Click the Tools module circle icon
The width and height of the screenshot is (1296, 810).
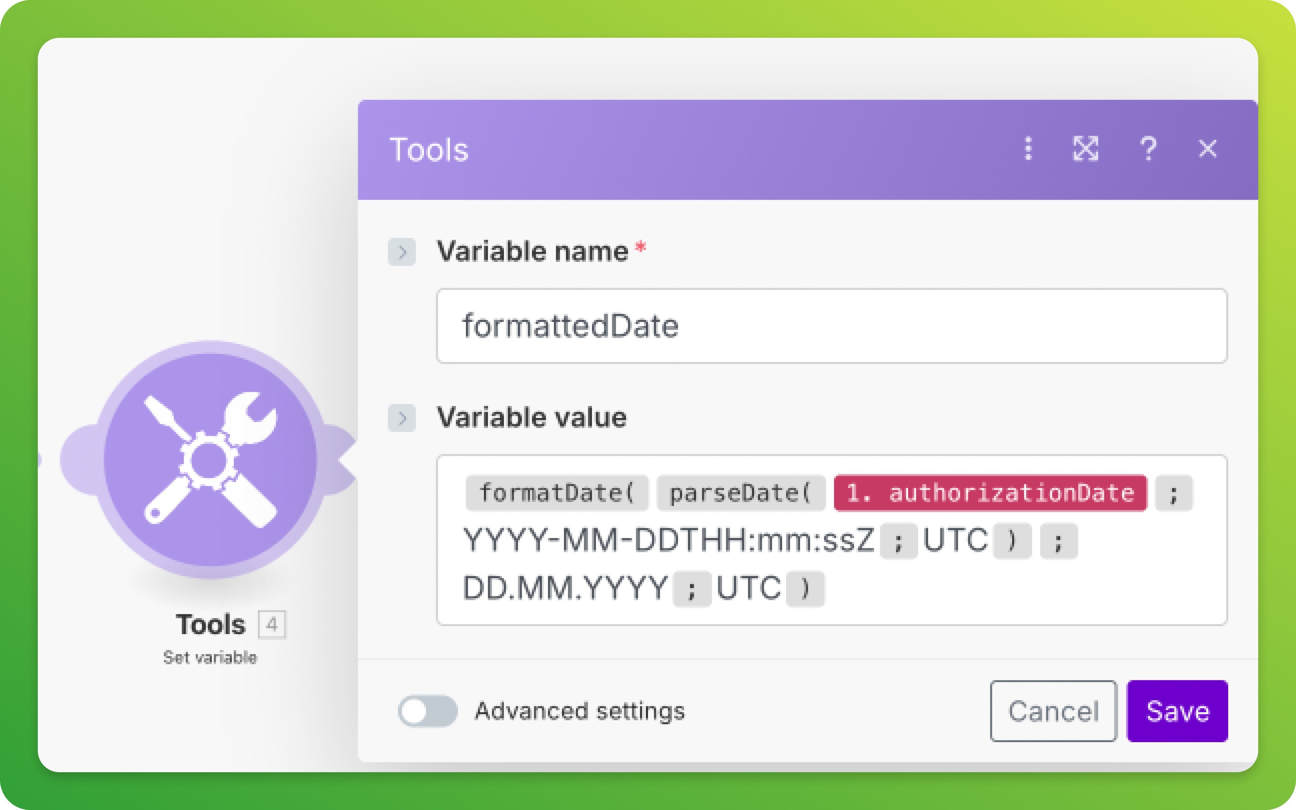[210, 459]
